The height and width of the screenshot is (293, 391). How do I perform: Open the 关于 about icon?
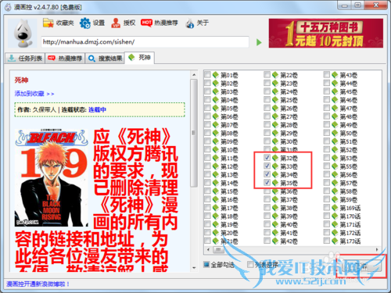point(190,23)
